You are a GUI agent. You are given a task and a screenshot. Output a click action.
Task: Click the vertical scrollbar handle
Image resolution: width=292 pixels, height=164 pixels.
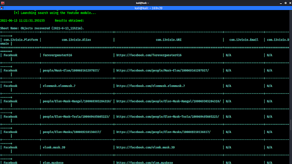pos(291,125)
